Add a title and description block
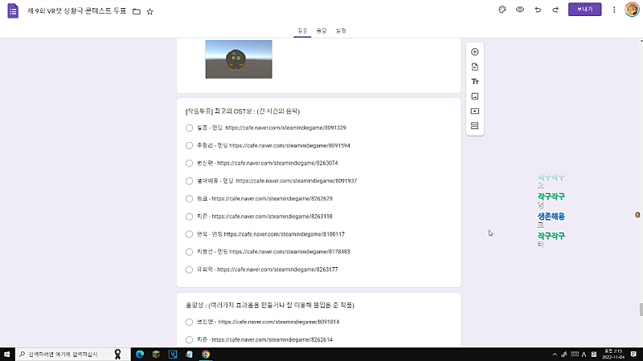Viewport: 643px width, 361px height. pos(474,82)
